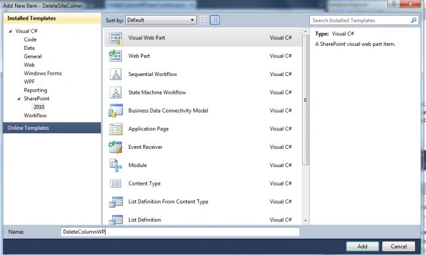Choose the Sequential Workflow icon
426x255 pixels.
coord(116,74)
